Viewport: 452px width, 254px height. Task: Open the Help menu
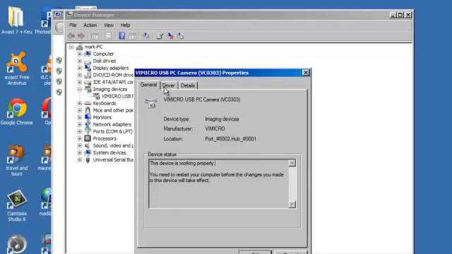point(125,25)
